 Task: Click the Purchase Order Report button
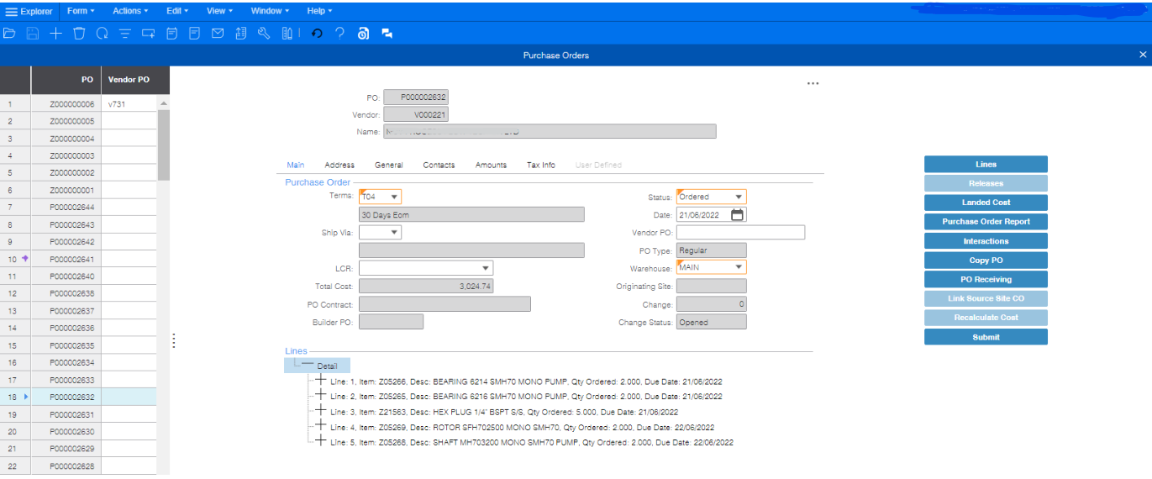point(986,222)
